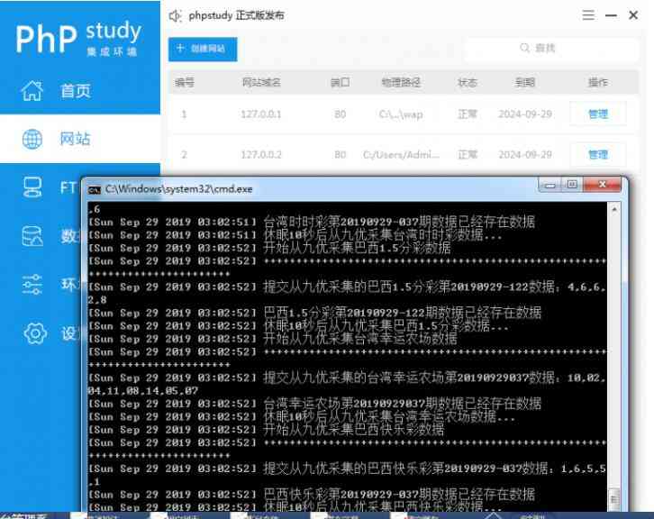Open the phpstudy hamburger menu icon
Screen dimensions: 654x519
[588, 15]
